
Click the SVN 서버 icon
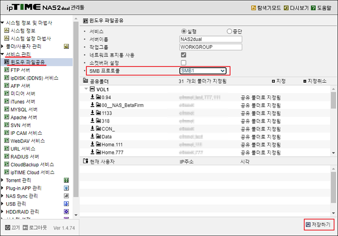[x=6, y=125]
